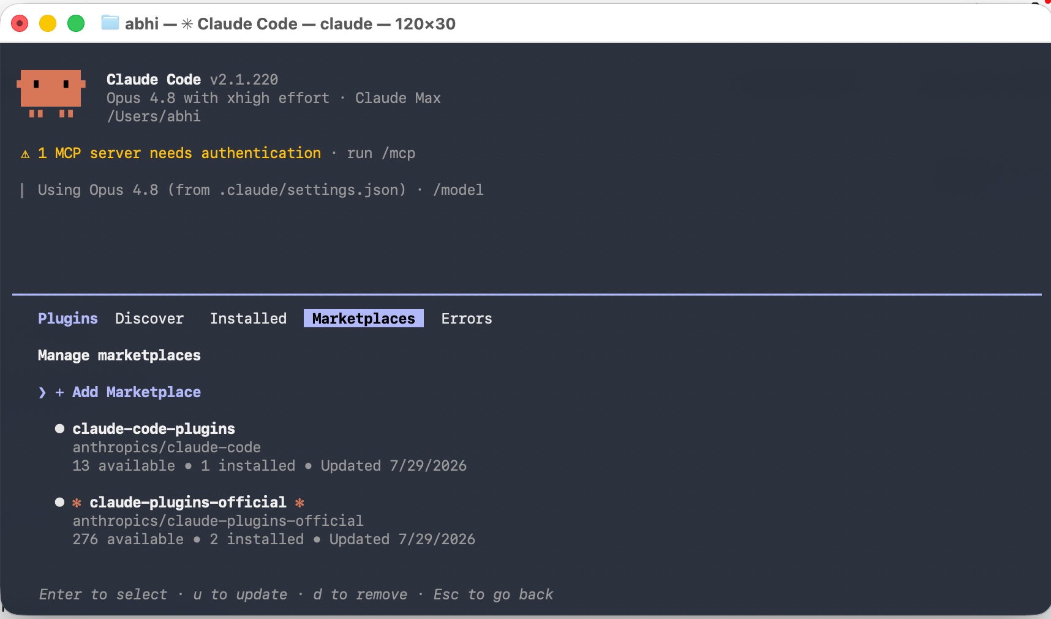Click the Plugins heading label

[68, 319]
